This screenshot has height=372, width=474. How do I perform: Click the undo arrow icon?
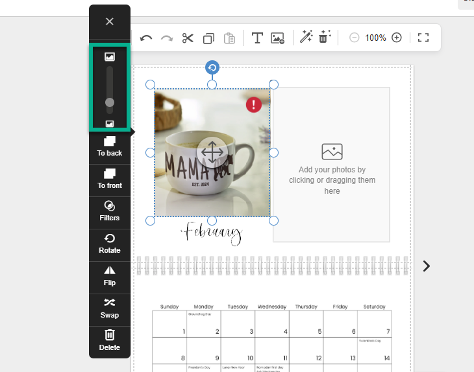146,38
